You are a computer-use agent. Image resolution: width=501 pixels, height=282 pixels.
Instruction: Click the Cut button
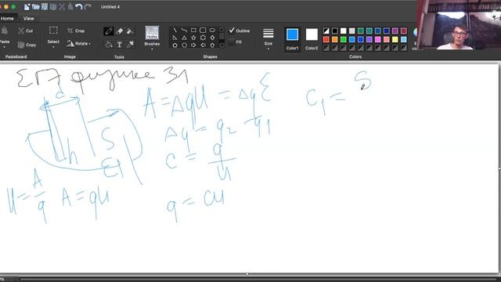click(x=26, y=31)
